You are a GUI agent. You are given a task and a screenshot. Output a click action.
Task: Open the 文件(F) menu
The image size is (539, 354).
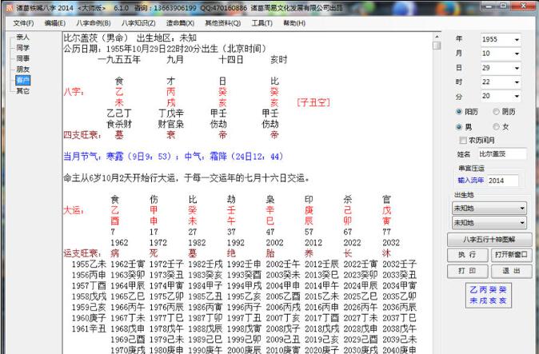click(x=23, y=23)
